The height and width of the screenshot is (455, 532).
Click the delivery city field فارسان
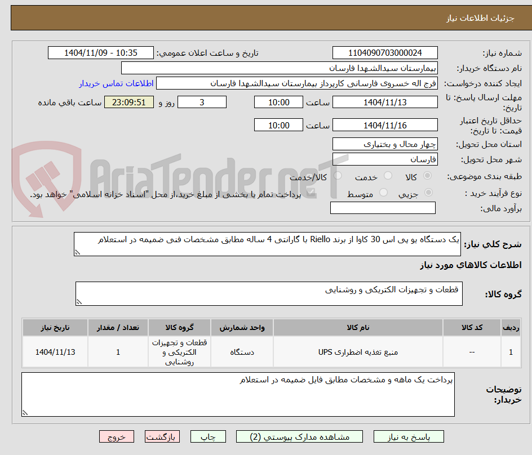pyautogui.click(x=385, y=159)
